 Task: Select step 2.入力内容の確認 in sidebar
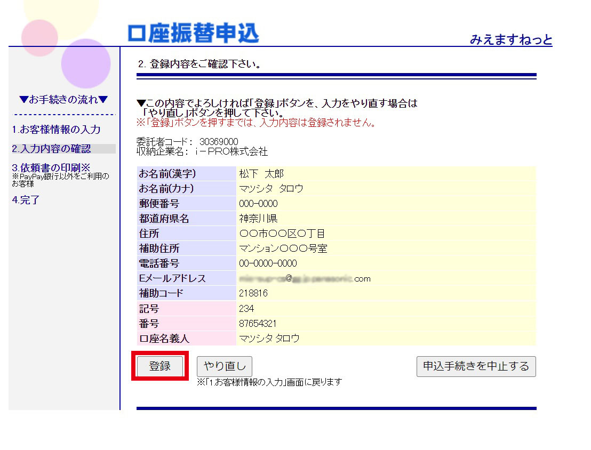pos(51,149)
